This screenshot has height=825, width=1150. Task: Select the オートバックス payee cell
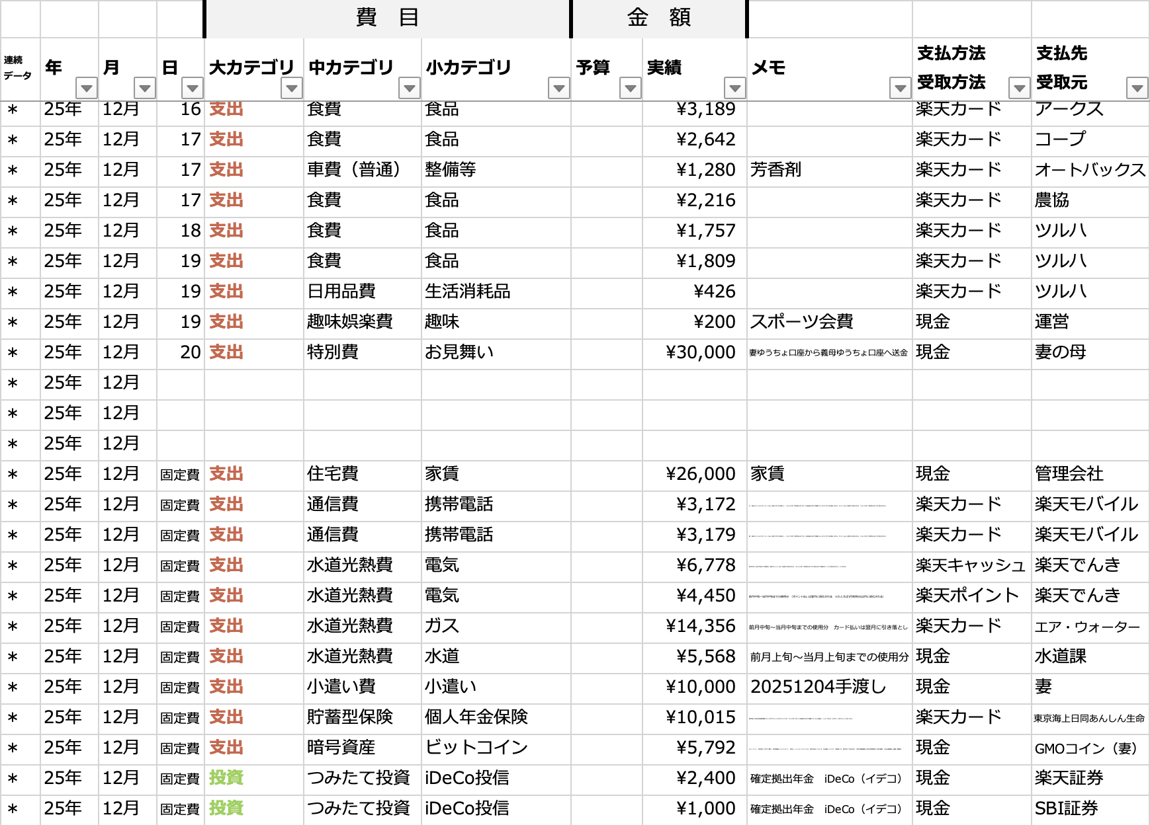(1090, 171)
